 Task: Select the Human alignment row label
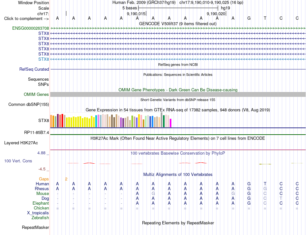tap(42, 184)
